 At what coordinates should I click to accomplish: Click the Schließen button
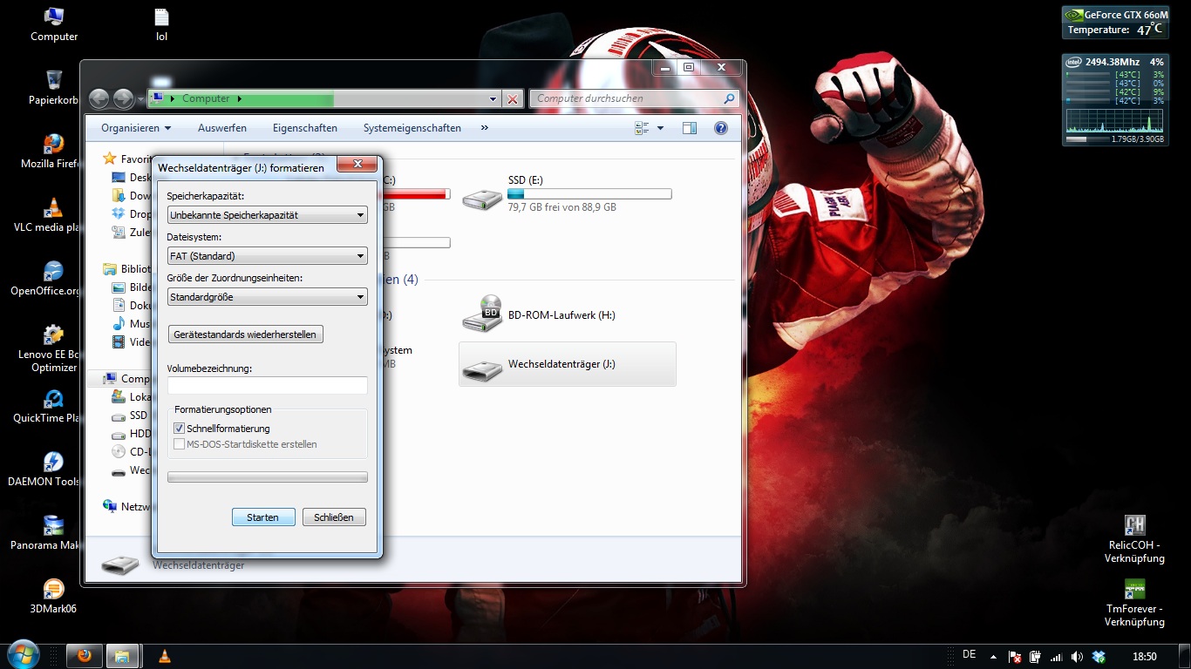pos(334,517)
